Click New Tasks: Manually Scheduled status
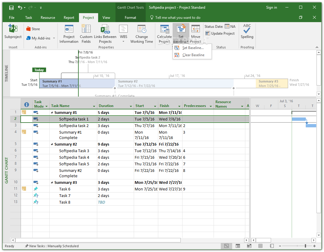This screenshot has height=252, width=324. [x=52, y=246]
